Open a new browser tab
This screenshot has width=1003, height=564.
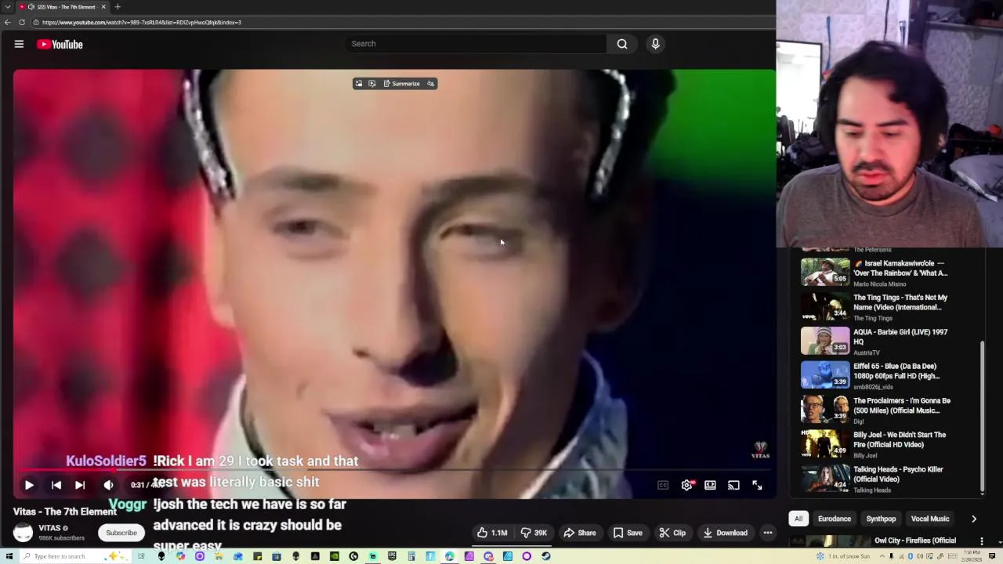click(x=118, y=7)
